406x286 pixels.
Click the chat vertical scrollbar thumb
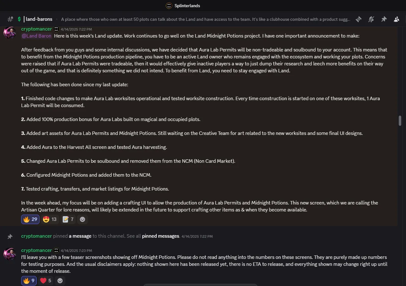tap(400, 121)
